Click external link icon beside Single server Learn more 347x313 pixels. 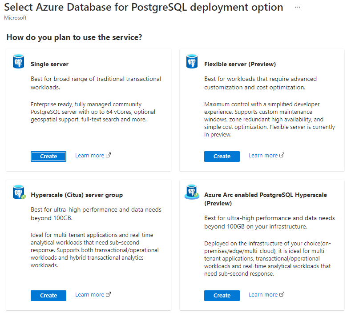(x=108, y=155)
